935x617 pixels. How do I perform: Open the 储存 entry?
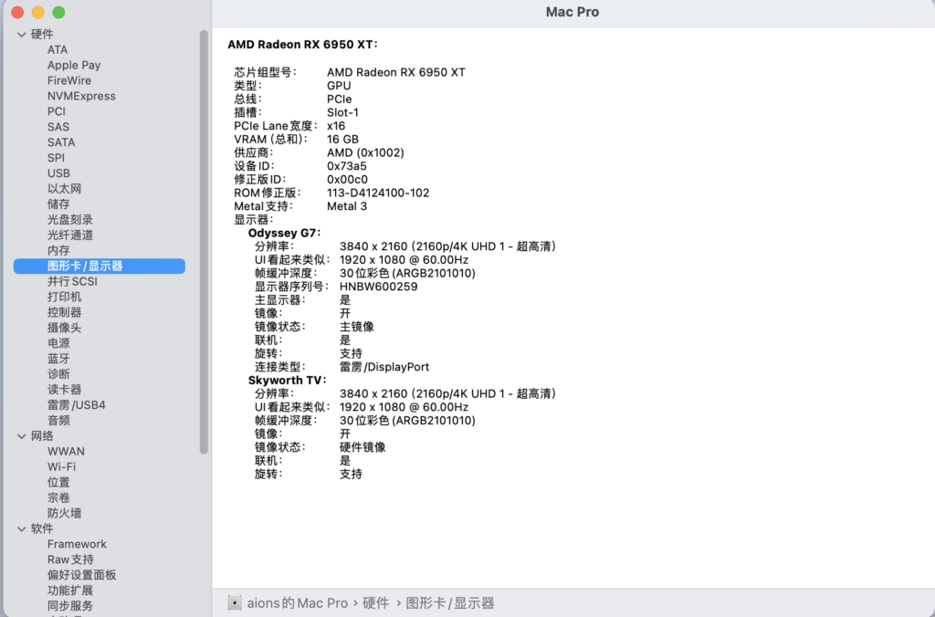coord(59,204)
